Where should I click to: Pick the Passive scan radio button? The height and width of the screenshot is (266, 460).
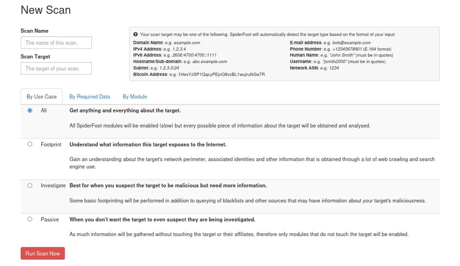(x=30, y=219)
